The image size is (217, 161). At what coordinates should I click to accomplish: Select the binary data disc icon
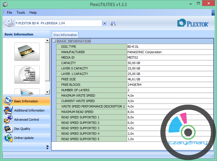tap(27, 75)
